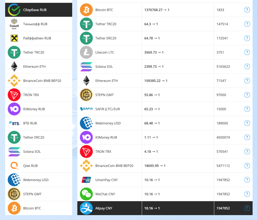Click the ВТБ bank logo
This screenshot has width=258, height=220.
point(14,123)
